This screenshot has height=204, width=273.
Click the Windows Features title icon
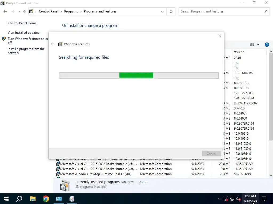pos(60,44)
